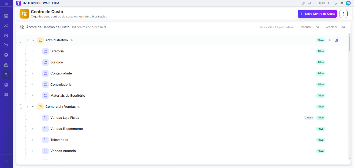Viewport: 354px width, 168px height.
Task: Collapse the Comercial / Vendas node chevron
Action: pos(33,107)
